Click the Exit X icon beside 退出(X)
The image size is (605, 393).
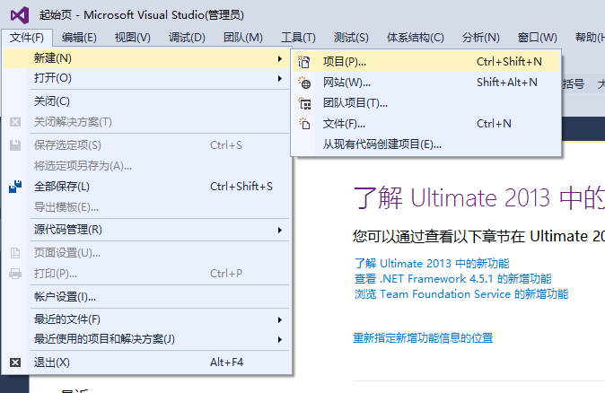tap(15, 362)
